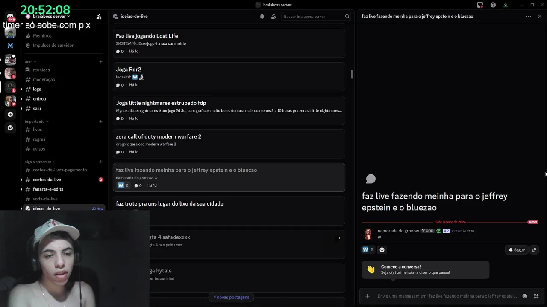Open saiu channel
Image resolution: width=547 pixels, height=307 pixels.
[x=63, y=108]
